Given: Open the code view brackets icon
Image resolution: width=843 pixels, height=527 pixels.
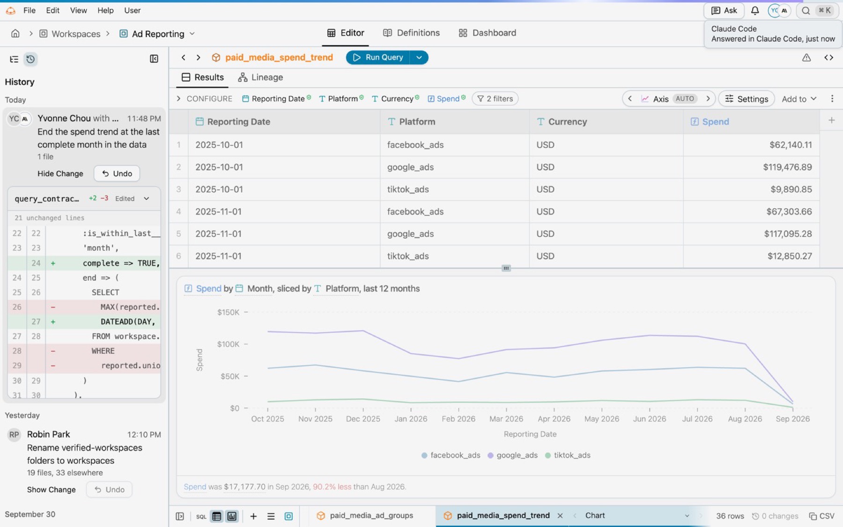Looking at the screenshot, I should pos(828,57).
